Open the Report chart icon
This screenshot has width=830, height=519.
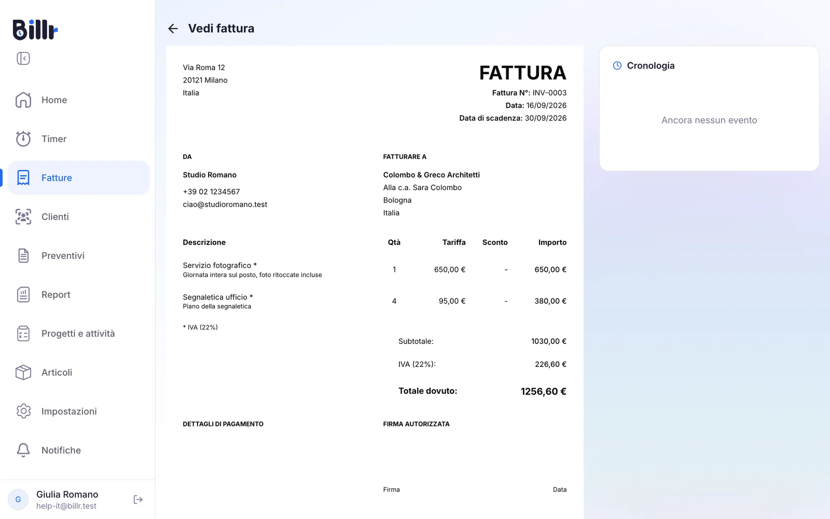23,294
